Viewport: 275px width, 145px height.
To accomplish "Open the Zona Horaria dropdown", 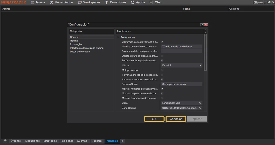I will coord(182,108).
